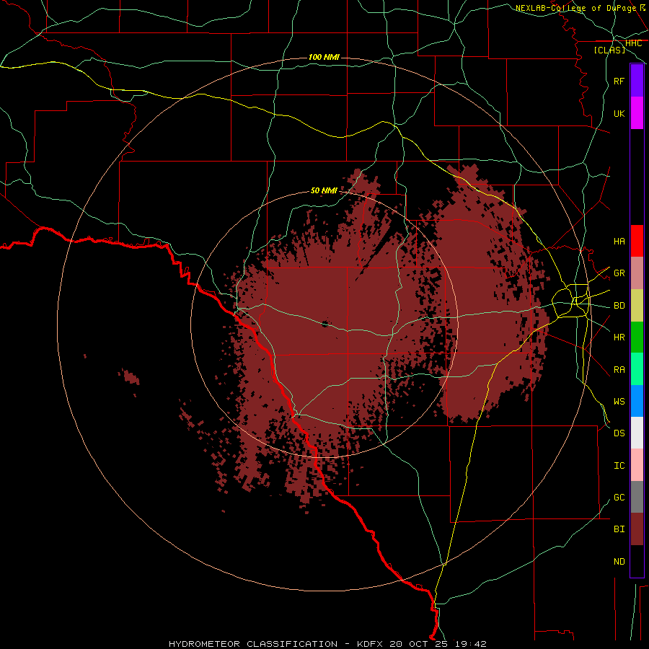Select the GR legend color block
The height and width of the screenshot is (649, 649).
click(x=637, y=273)
